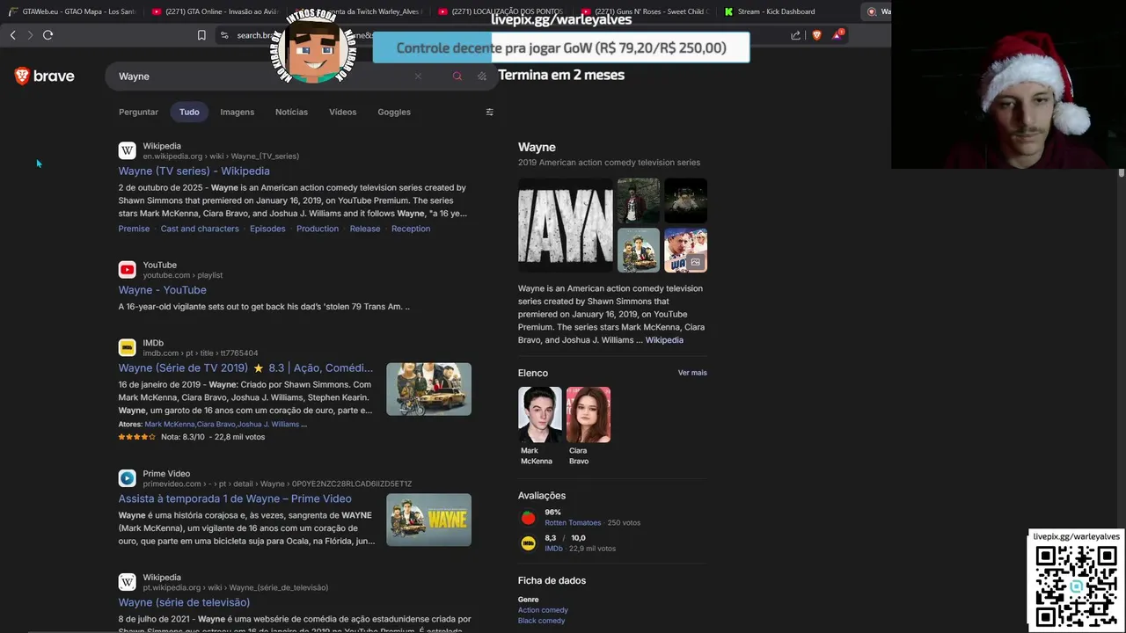Click the Brave logo on search page
Screen dimensions: 1126x633
point(44,76)
